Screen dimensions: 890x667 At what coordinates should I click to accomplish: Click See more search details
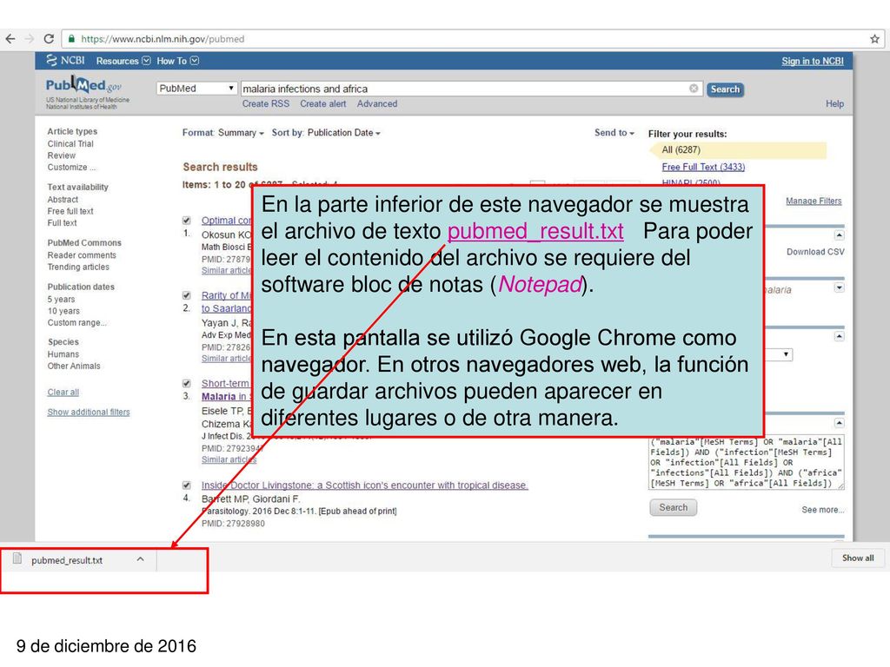pos(822,510)
